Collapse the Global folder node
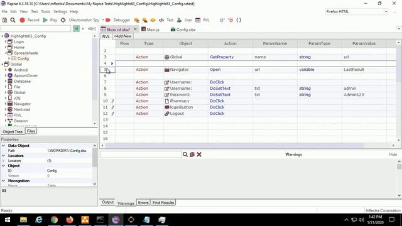The image size is (402, 226). point(3,64)
